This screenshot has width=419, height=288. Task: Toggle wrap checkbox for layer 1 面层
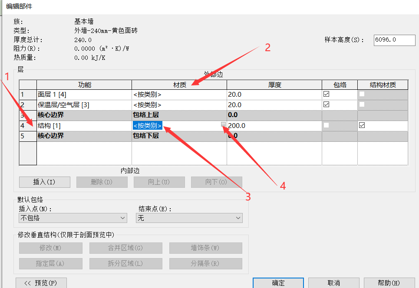click(327, 94)
